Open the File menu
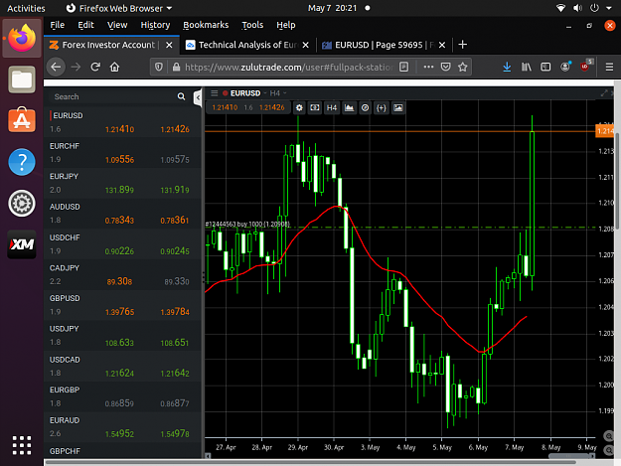621x466 pixels. tap(58, 25)
